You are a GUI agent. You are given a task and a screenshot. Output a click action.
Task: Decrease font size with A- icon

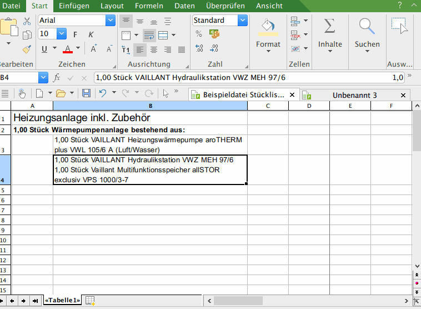[109, 49]
